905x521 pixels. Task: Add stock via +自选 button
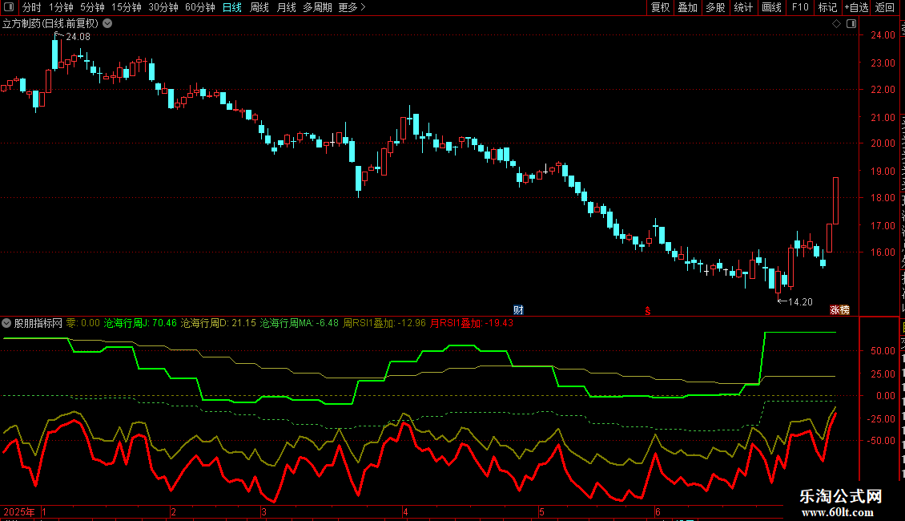(x=856, y=7)
